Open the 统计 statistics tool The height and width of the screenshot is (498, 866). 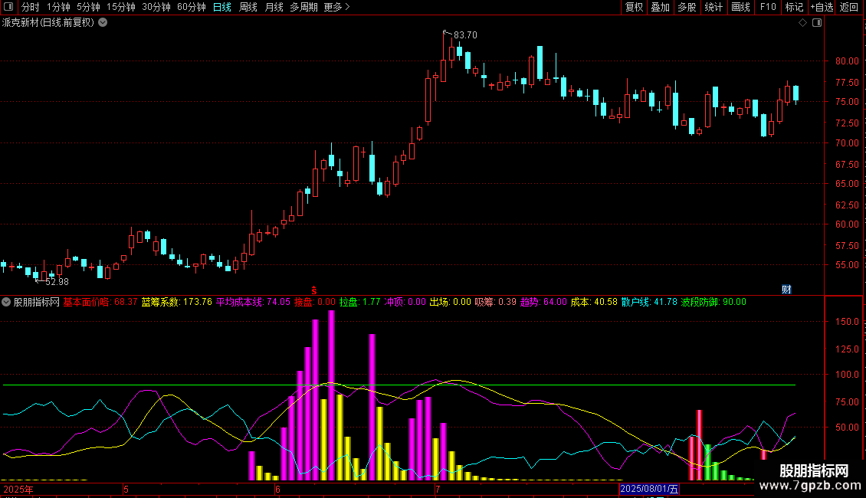pos(713,7)
